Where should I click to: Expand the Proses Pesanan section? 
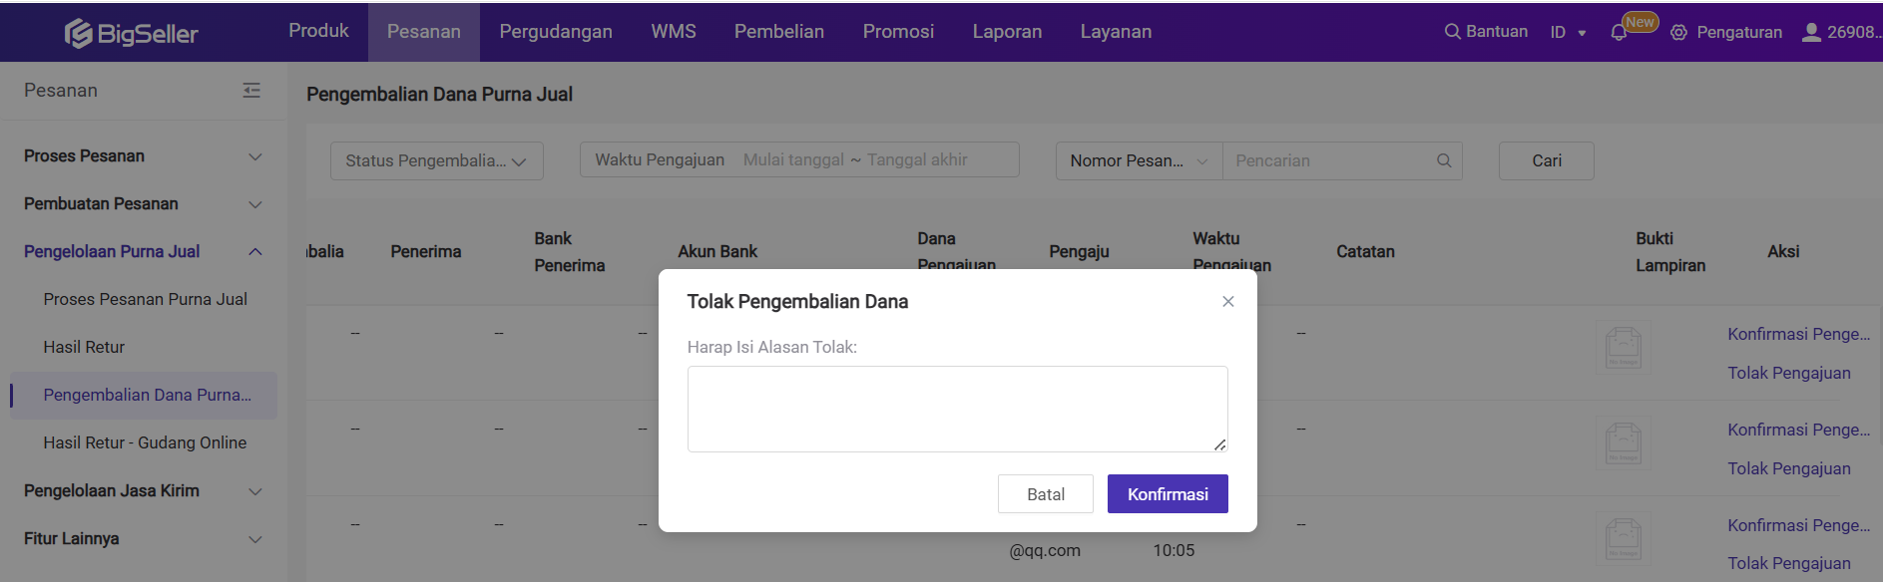pos(255,156)
